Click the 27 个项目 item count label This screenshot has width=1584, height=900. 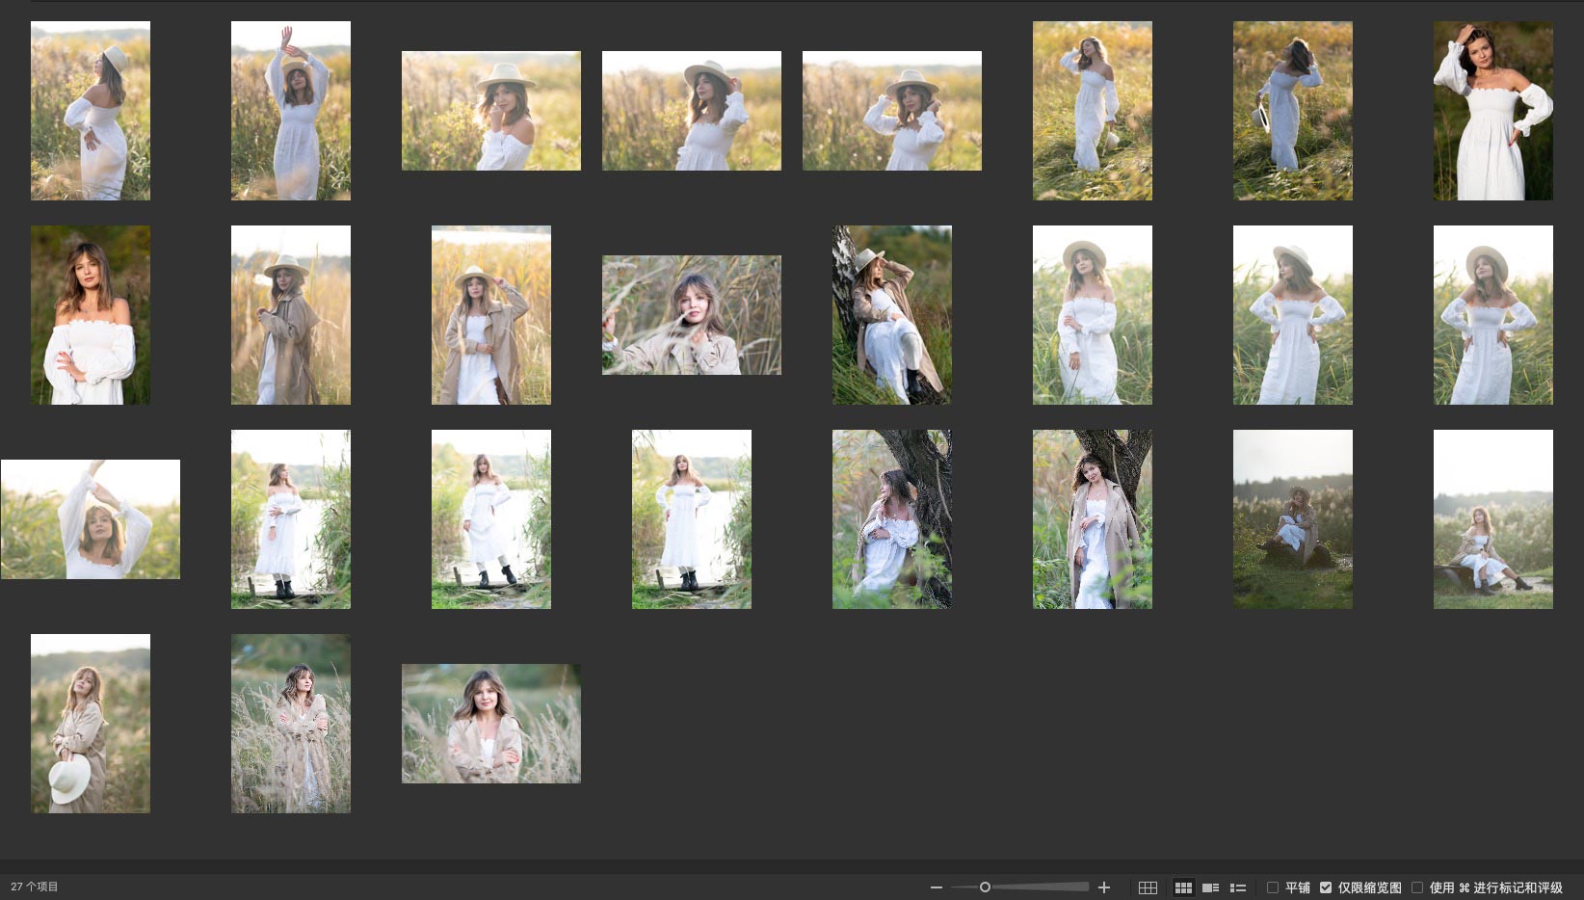click(35, 887)
